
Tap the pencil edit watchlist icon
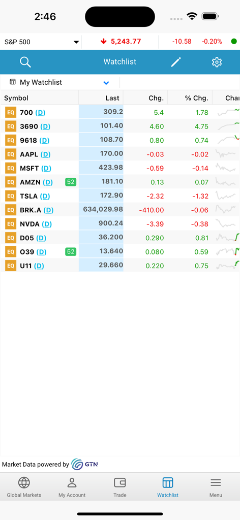tap(176, 62)
